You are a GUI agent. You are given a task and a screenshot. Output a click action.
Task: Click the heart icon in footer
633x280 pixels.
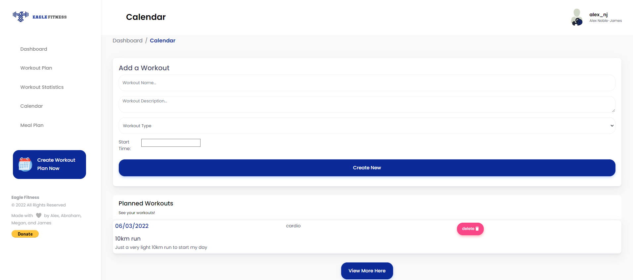[39, 215]
